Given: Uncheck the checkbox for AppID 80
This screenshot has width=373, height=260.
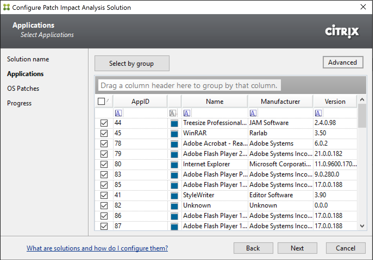Looking at the screenshot, I should pos(104,164).
